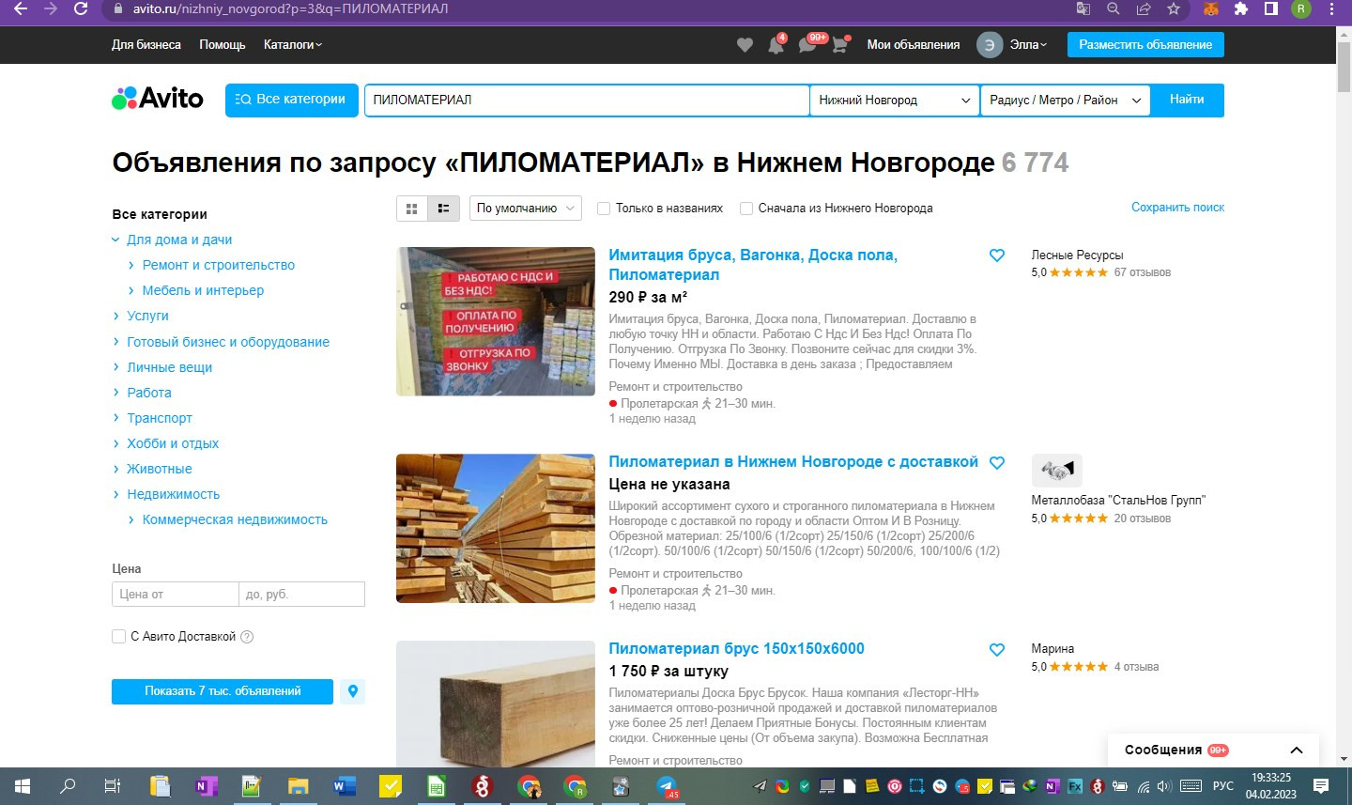Add 'Имитация бруса, Вагонка' listing to favorites
This screenshot has height=805, width=1352.
pos(997,255)
